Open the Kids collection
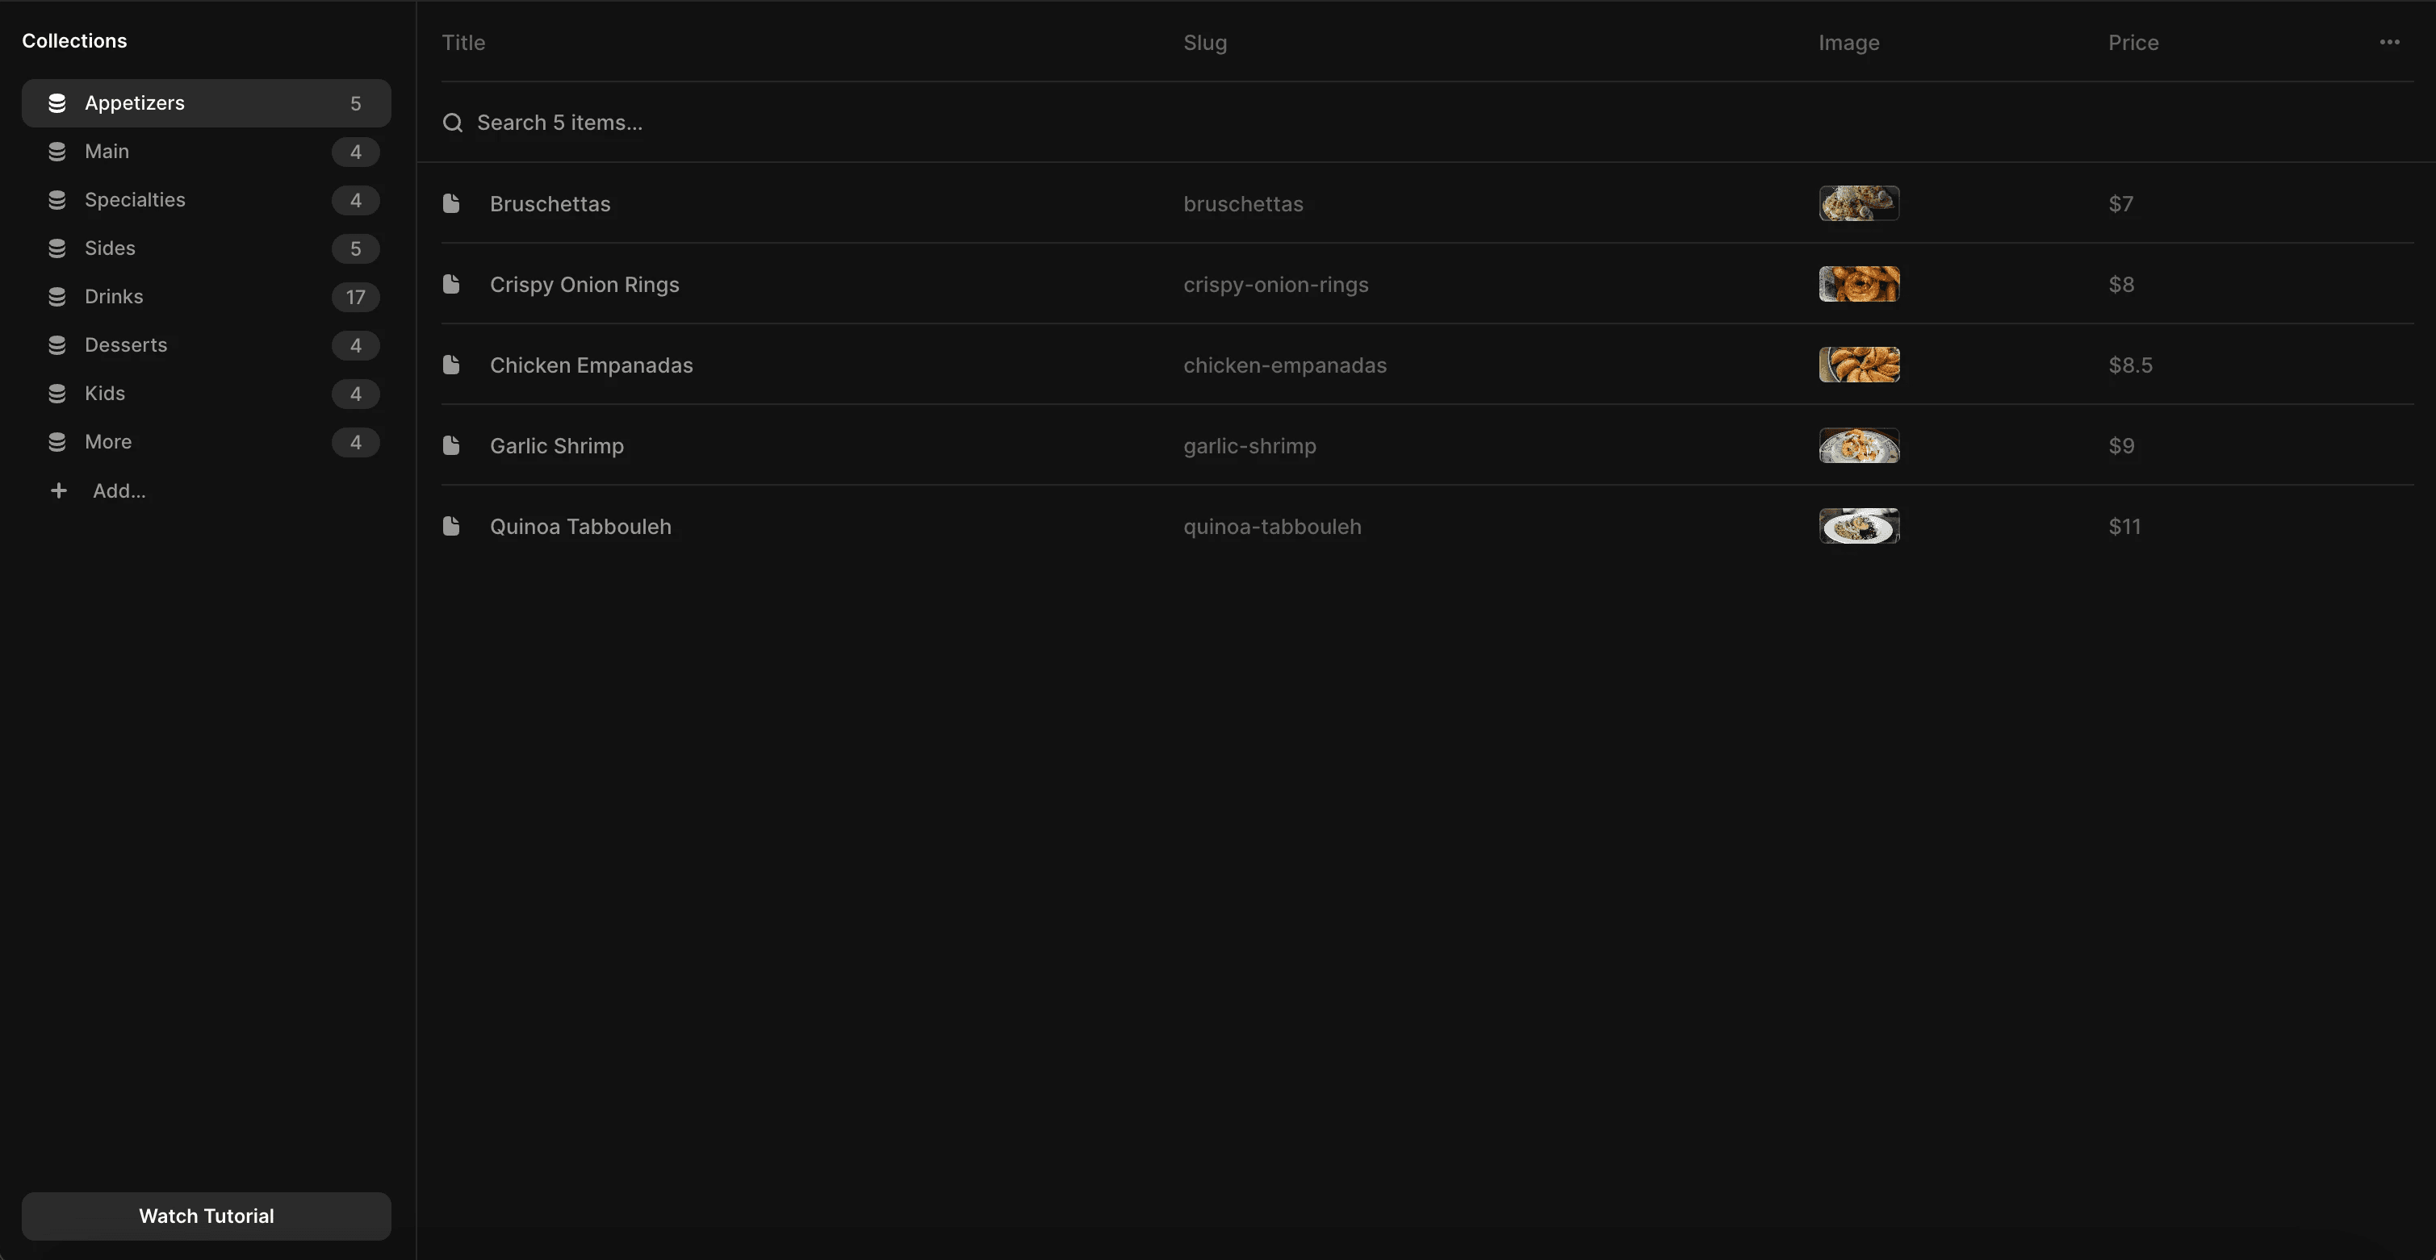 click(105, 393)
